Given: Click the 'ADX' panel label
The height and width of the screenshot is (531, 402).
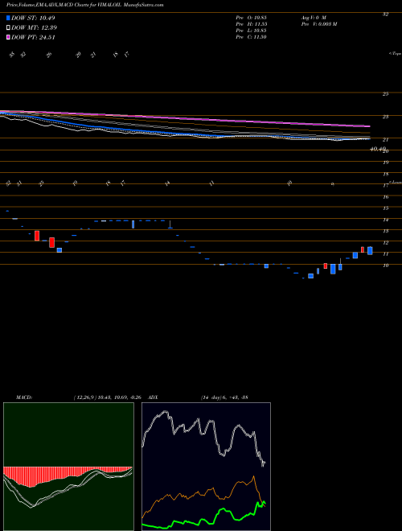Looking at the screenshot, I should [154, 397].
